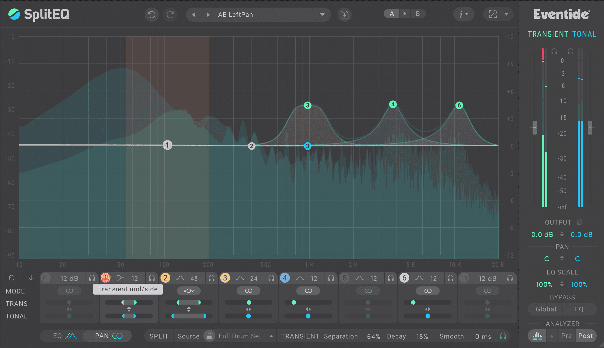Click EQ scale link stepper arrows
The width and height of the screenshot is (604, 348).
coord(562,284)
